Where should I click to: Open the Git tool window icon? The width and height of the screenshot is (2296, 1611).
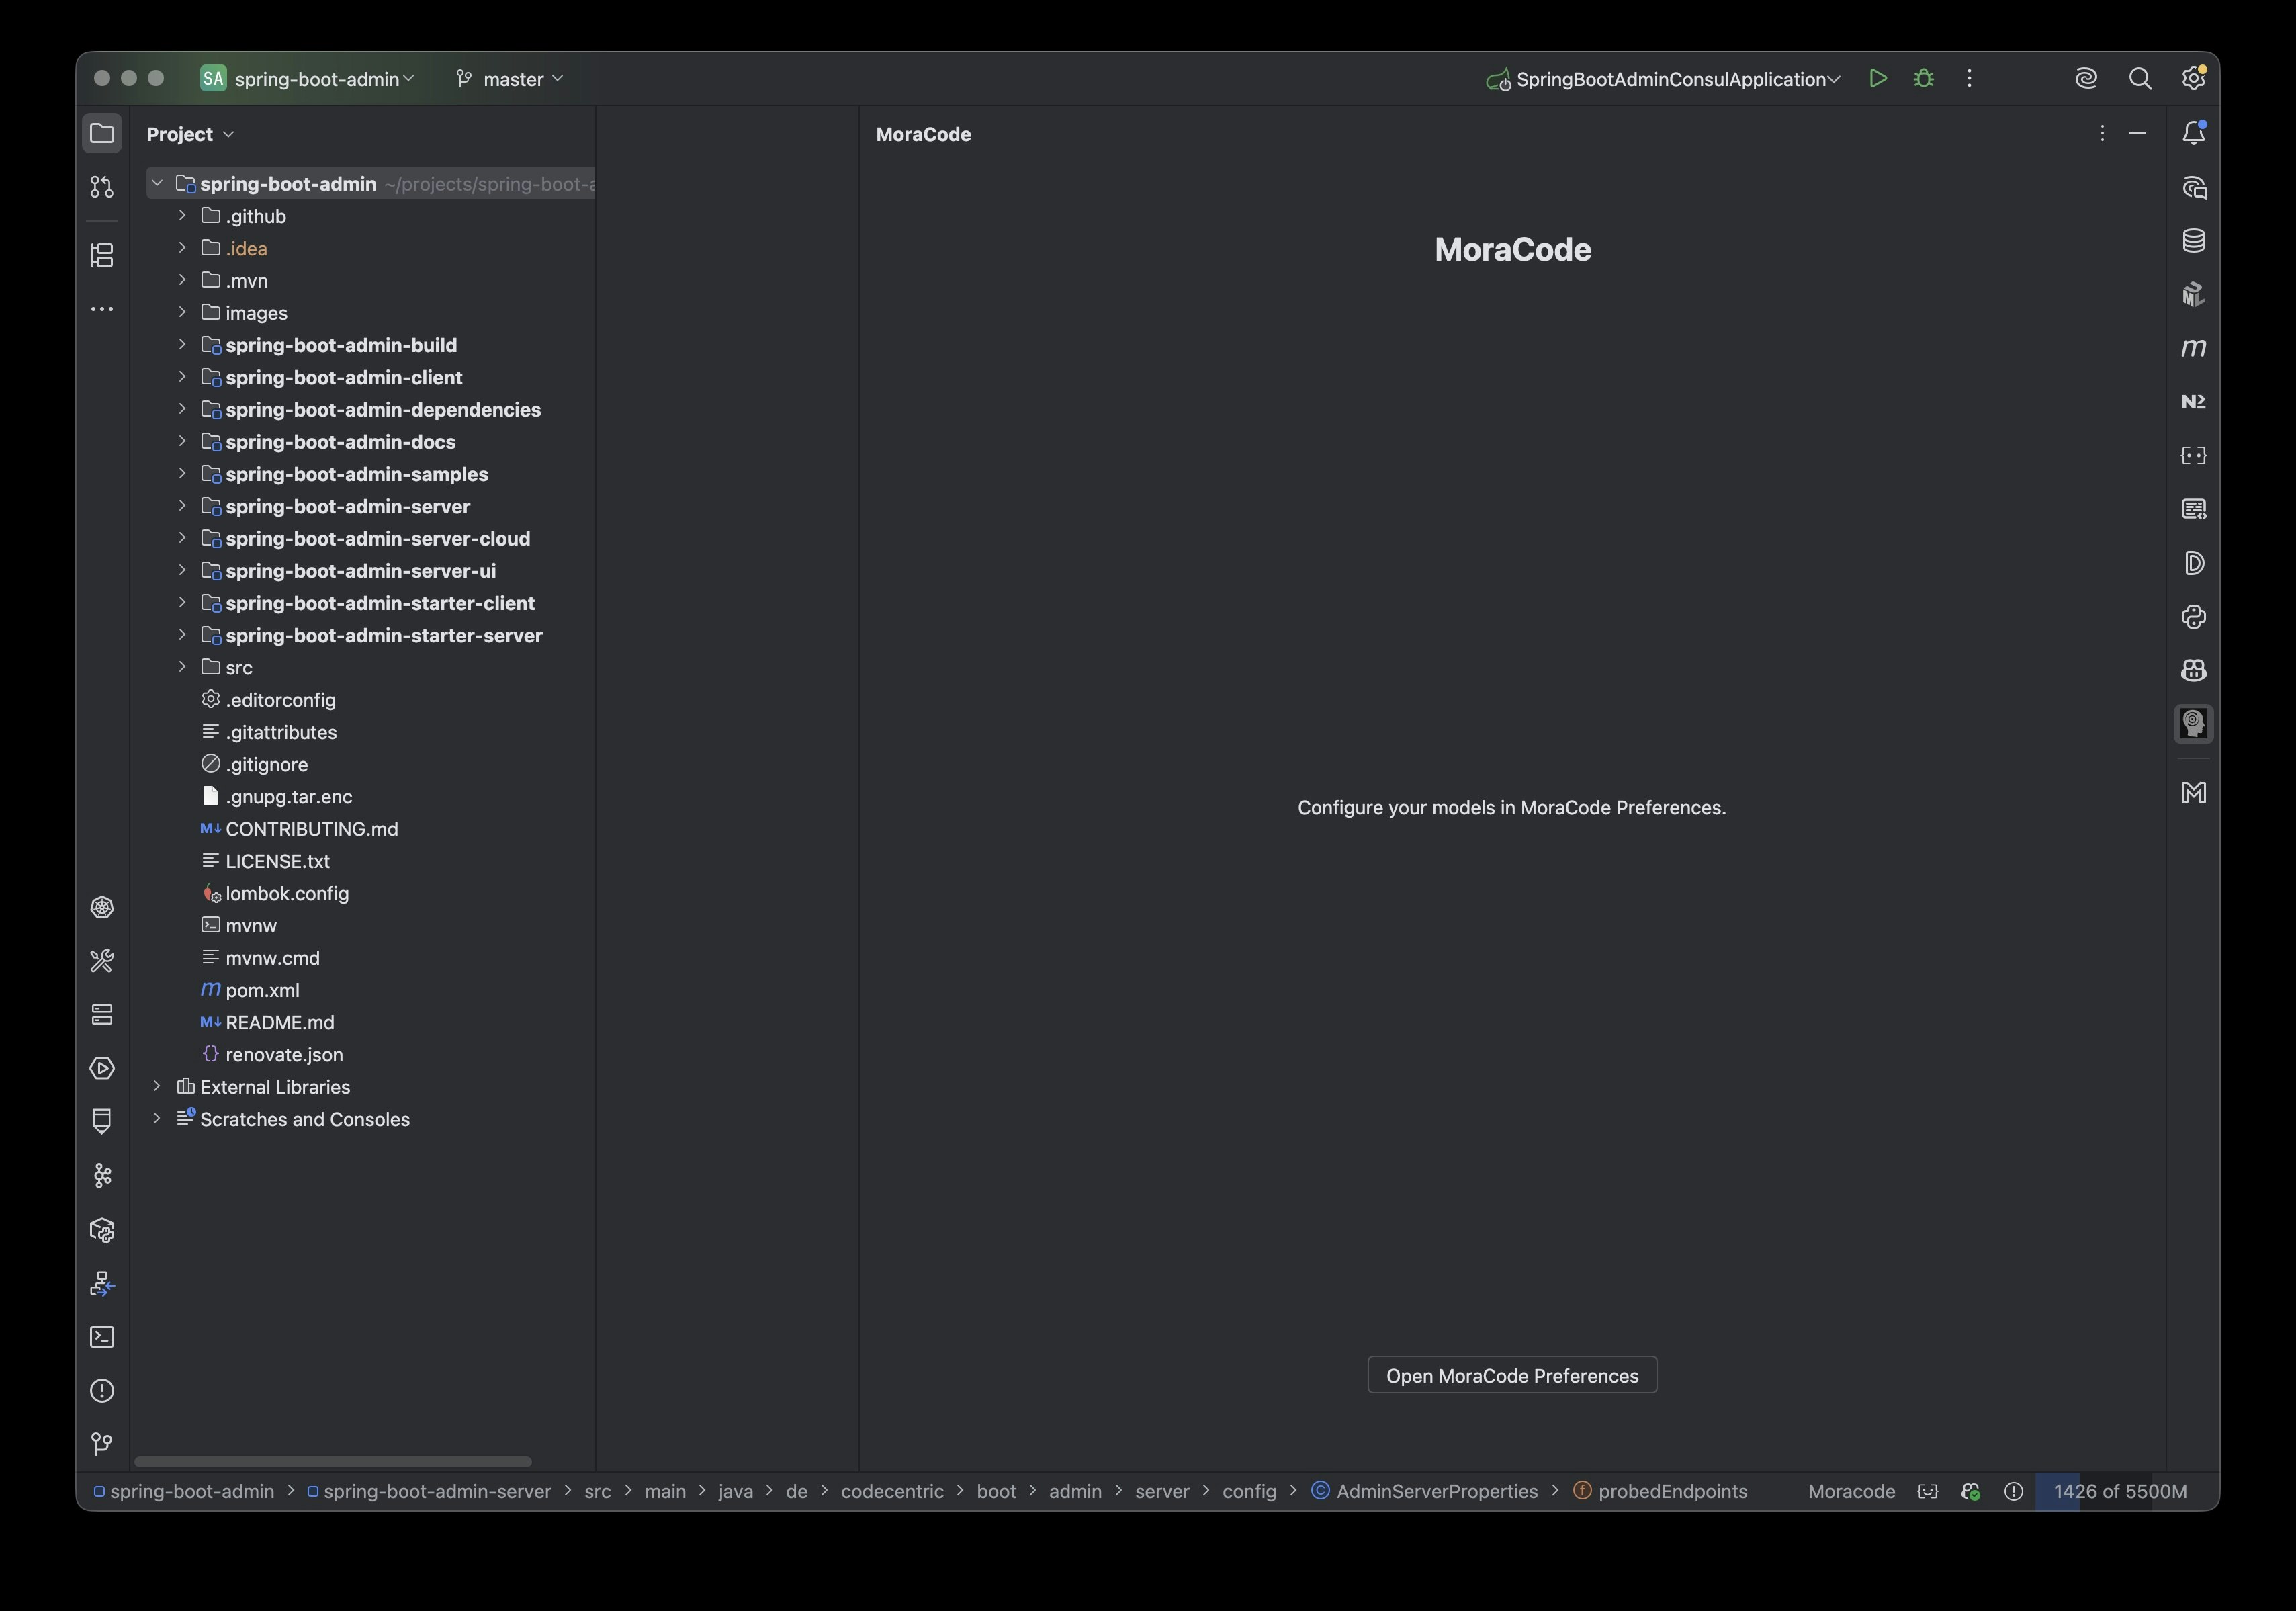pyautogui.click(x=102, y=1444)
